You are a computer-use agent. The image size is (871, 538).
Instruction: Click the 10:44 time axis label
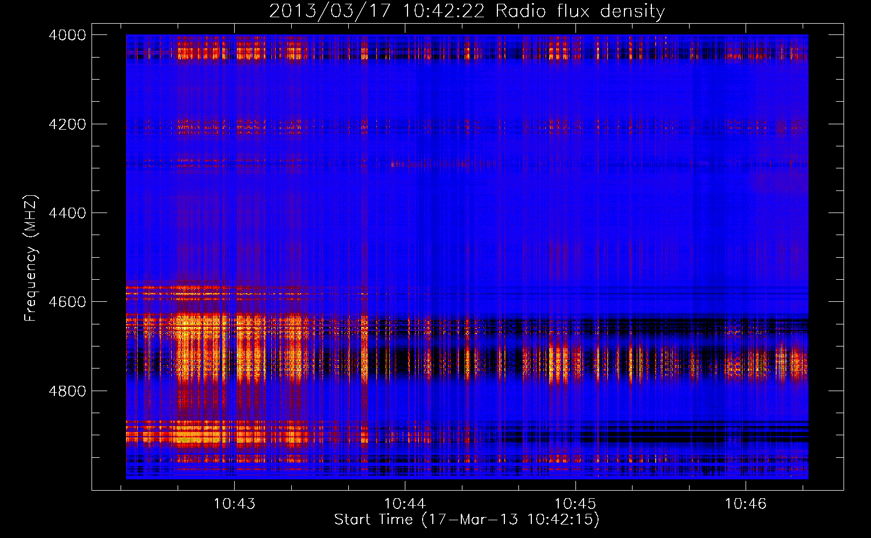tap(405, 504)
